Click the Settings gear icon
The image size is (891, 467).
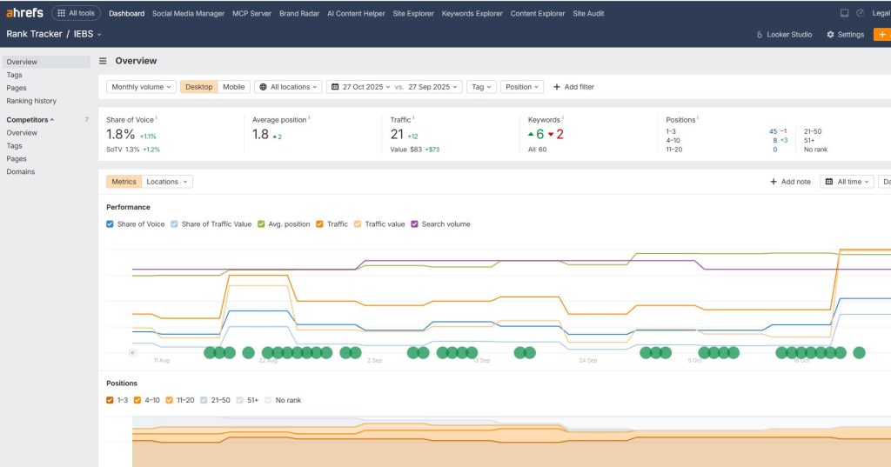[830, 35]
